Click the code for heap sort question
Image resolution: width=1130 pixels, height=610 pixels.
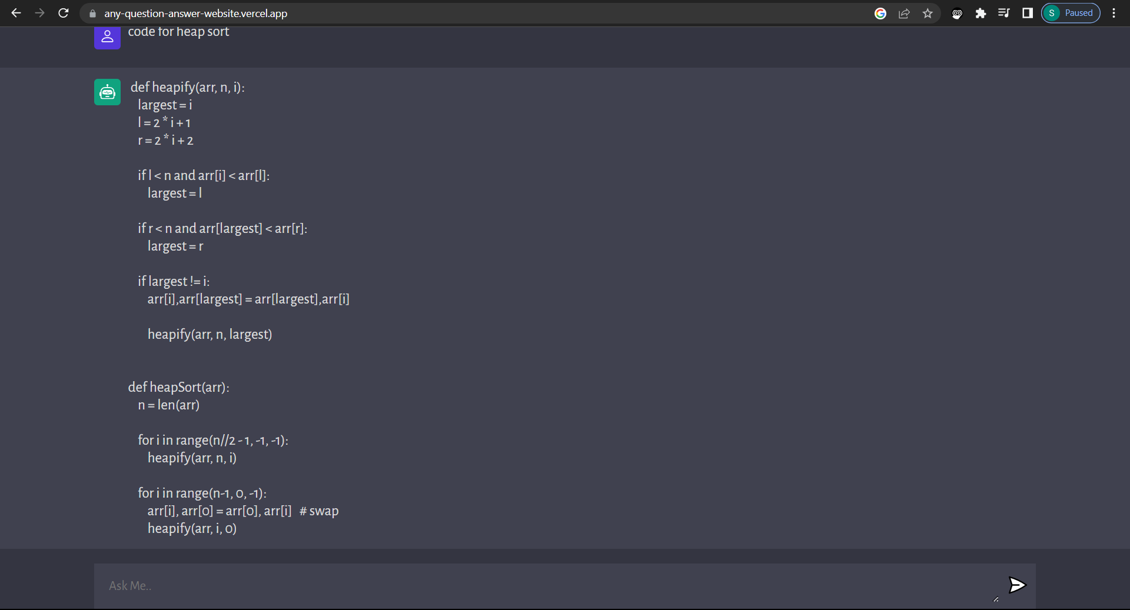[178, 32]
